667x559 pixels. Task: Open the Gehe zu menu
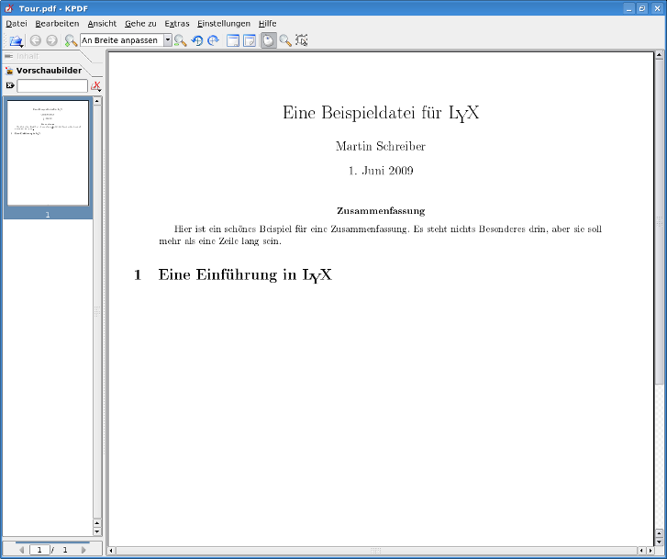tap(140, 24)
